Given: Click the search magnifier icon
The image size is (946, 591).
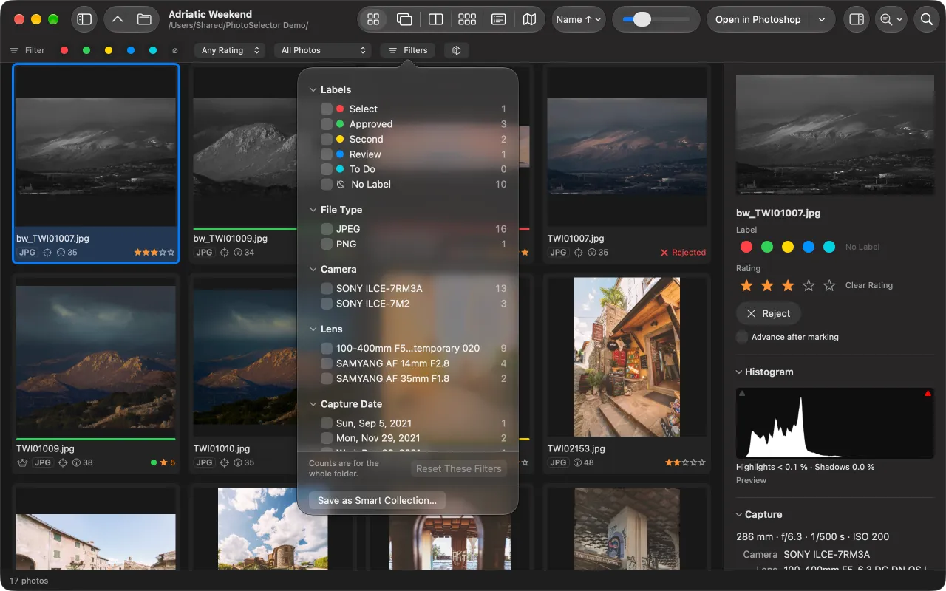Looking at the screenshot, I should 926,19.
